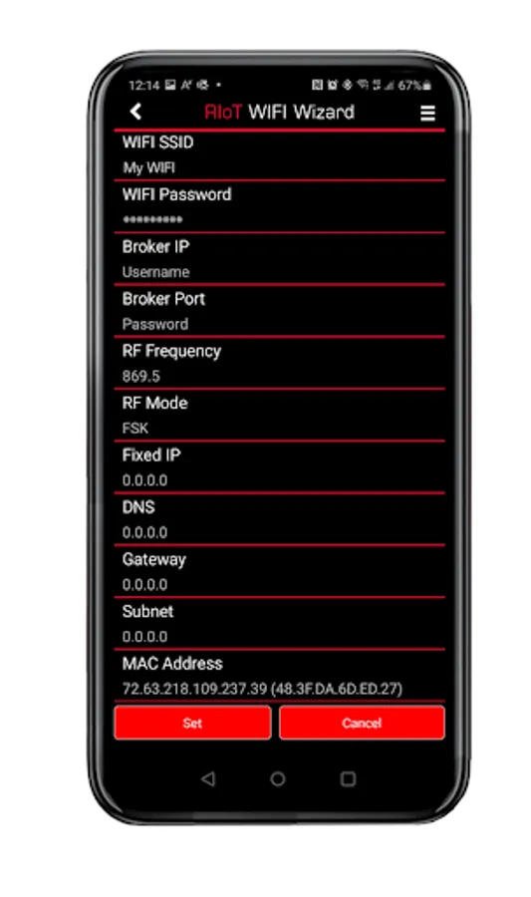The width and height of the screenshot is (531, 897).
Task: Open the hamburger menu icon
Action: tap(427, 114)
